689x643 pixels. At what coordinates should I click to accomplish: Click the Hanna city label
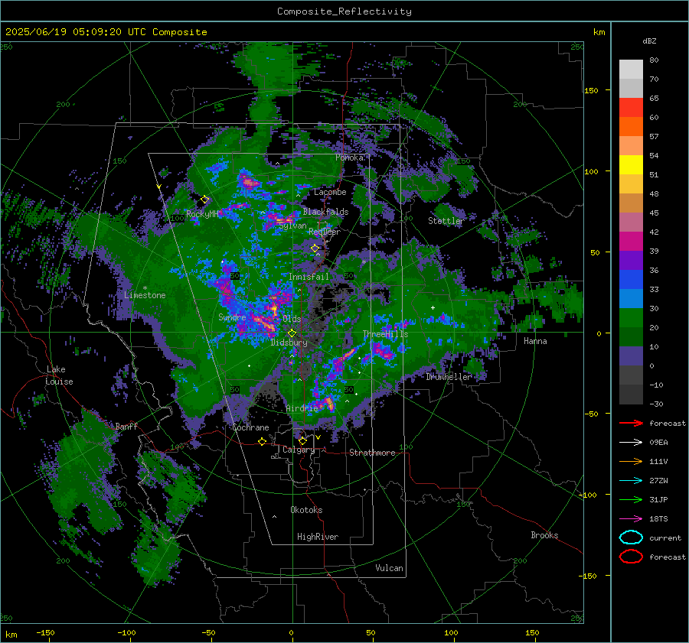535,341
